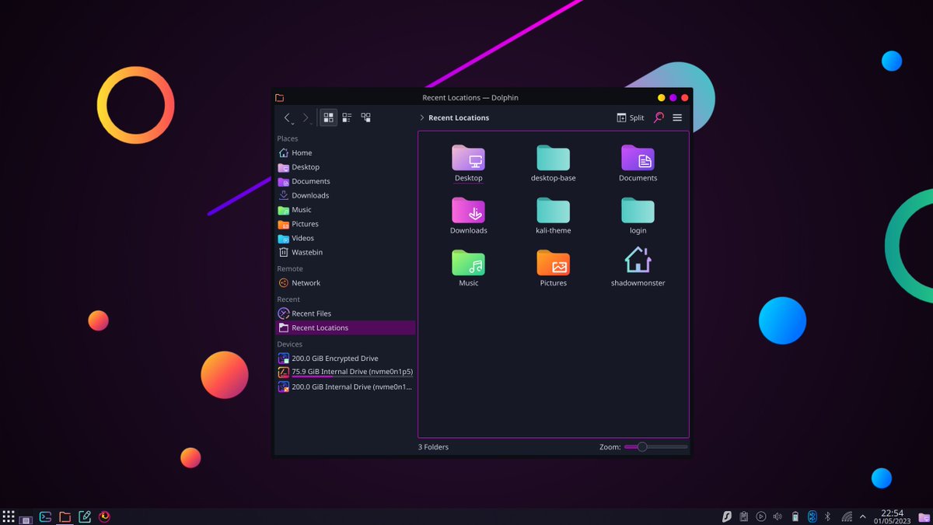Select the desktop-base folder icon

(x=553, y=158)
